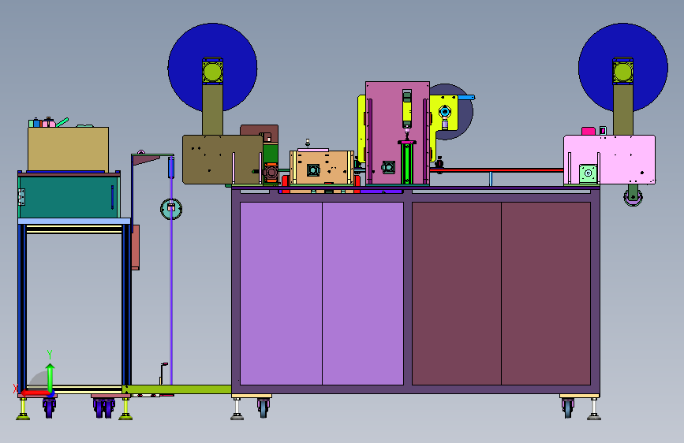Click the magenta button atop pink housing
The image size is (684, 443).
point(589,131)
